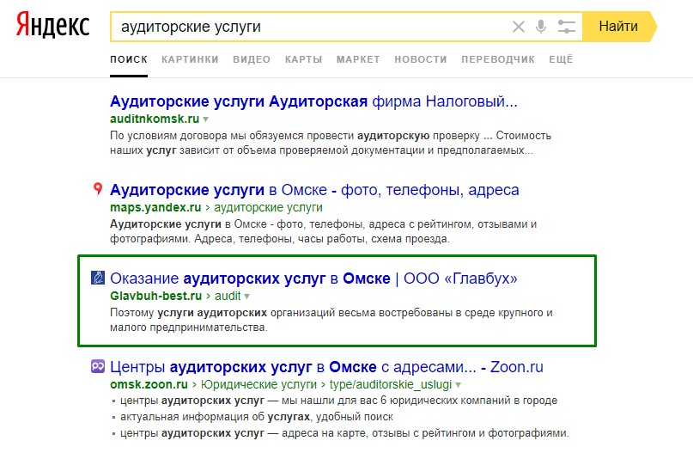Click the Glavbuh site favicon

[x=98, y=278]
